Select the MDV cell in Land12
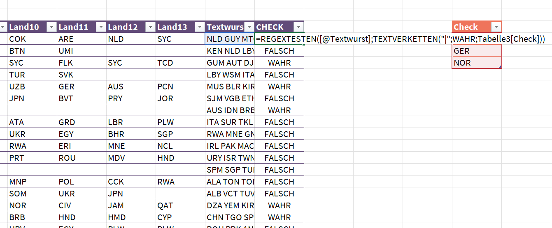The height and width of the screenshot is (228, 552). [131, 158]
